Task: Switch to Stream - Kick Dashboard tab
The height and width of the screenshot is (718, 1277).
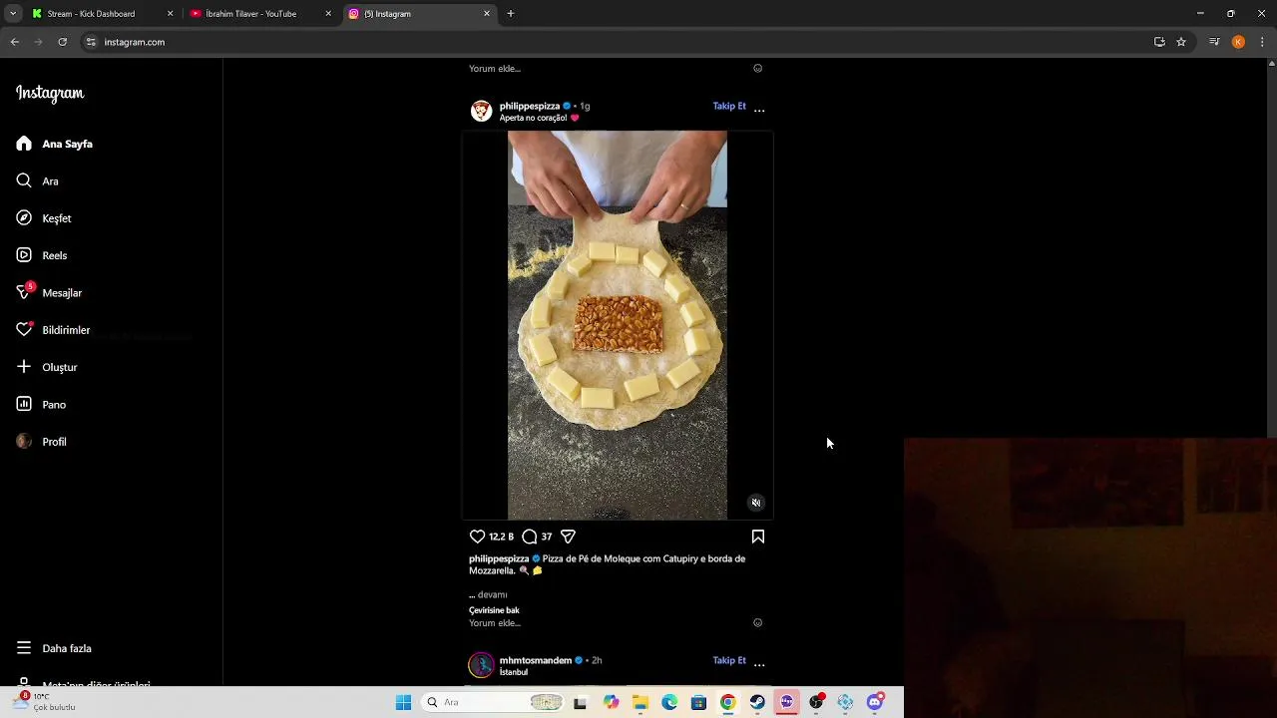Action: [91, 14]
